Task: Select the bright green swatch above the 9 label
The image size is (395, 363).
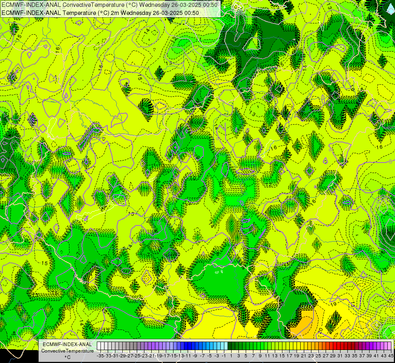Action: 259,346
